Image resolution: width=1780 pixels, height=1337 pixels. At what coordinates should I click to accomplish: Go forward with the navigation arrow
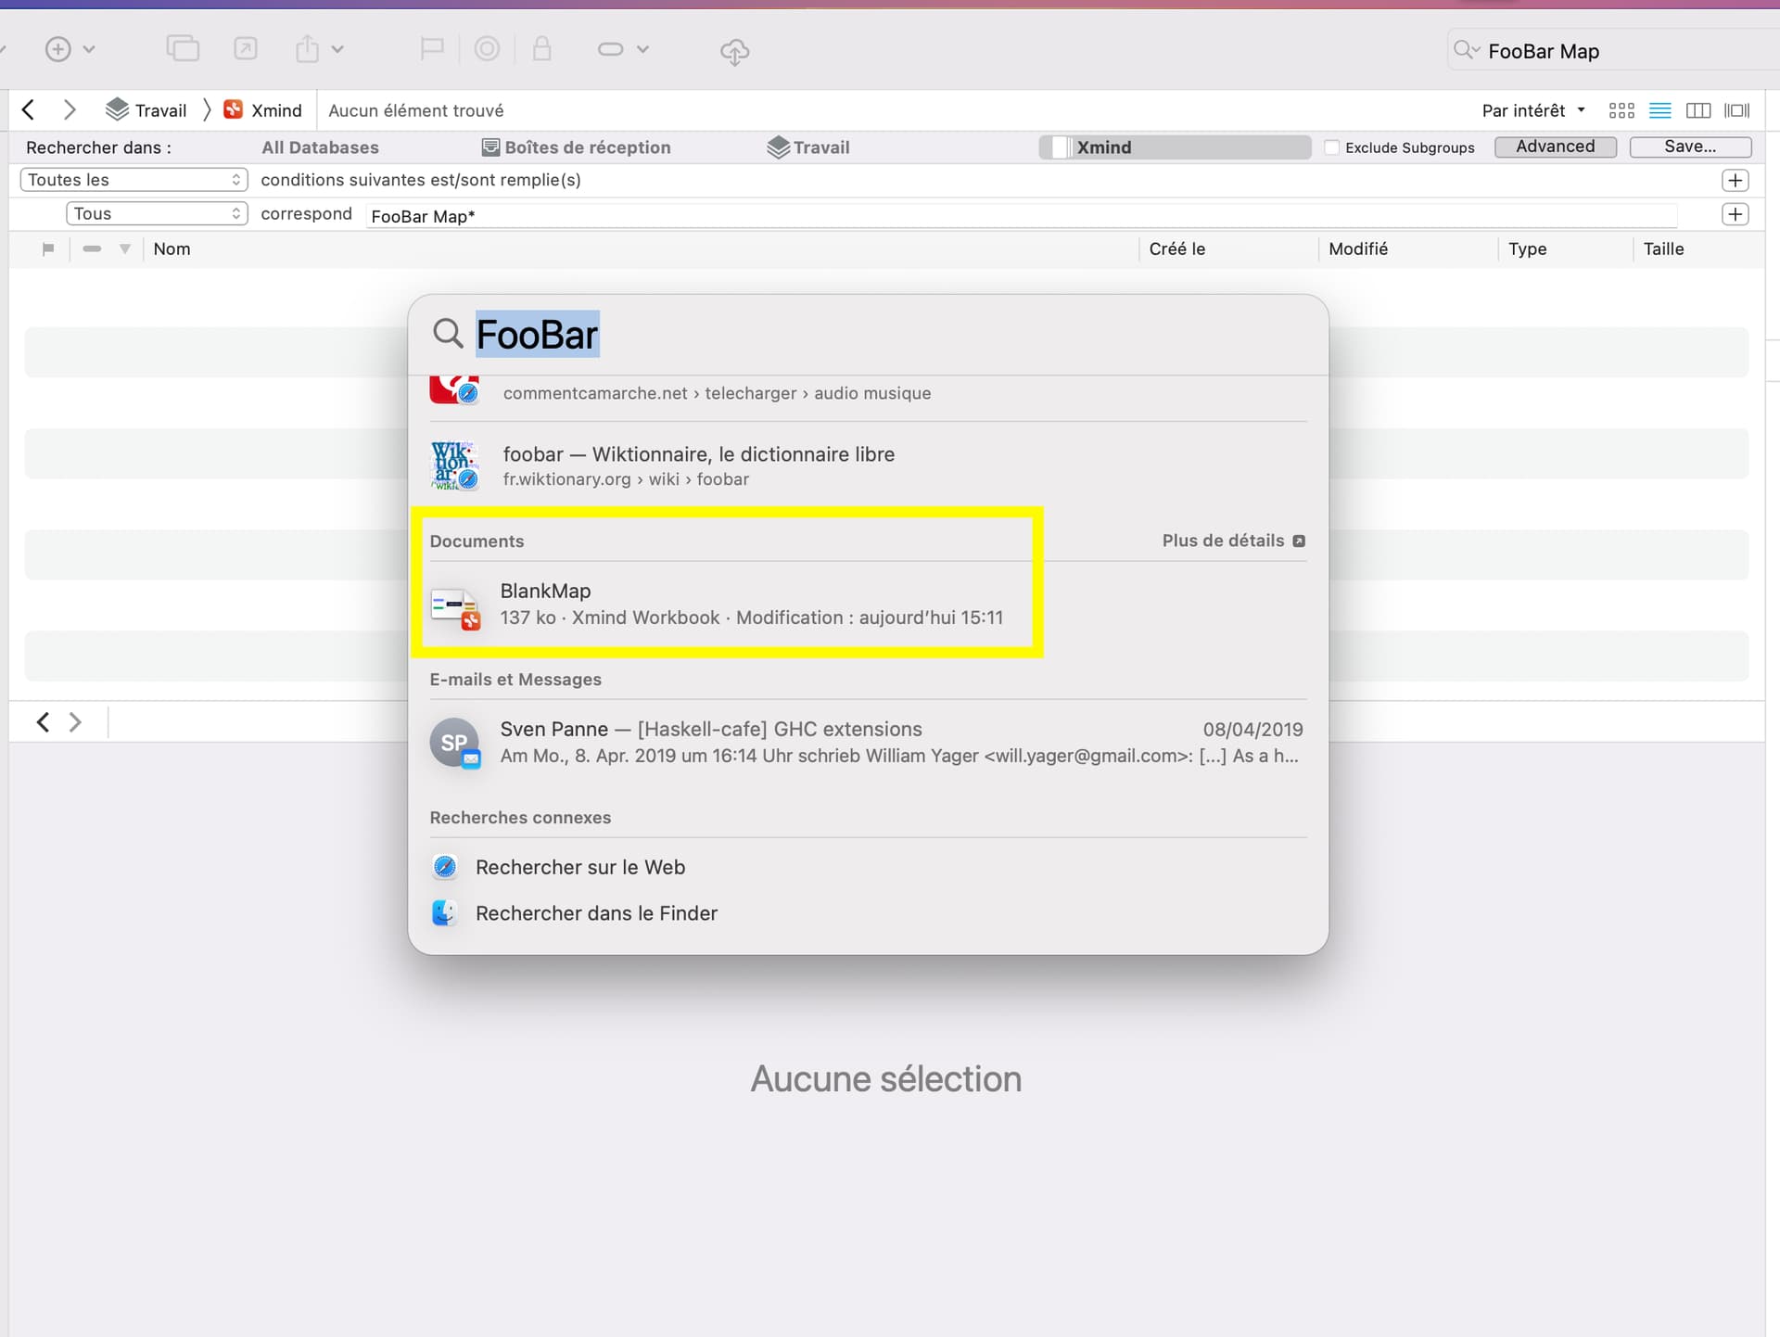pos(70,110)
